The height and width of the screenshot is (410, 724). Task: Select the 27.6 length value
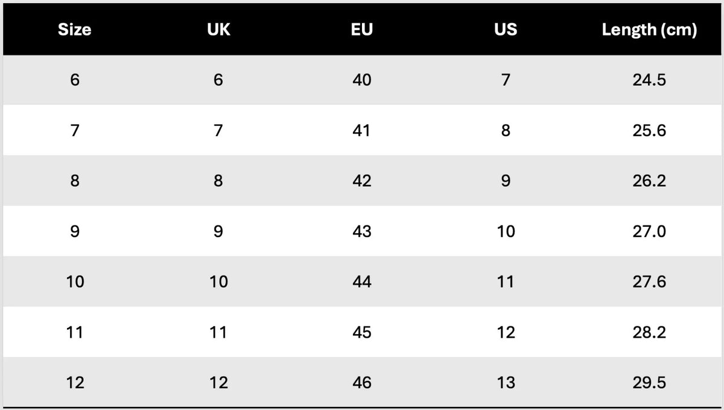pos(649,282)
